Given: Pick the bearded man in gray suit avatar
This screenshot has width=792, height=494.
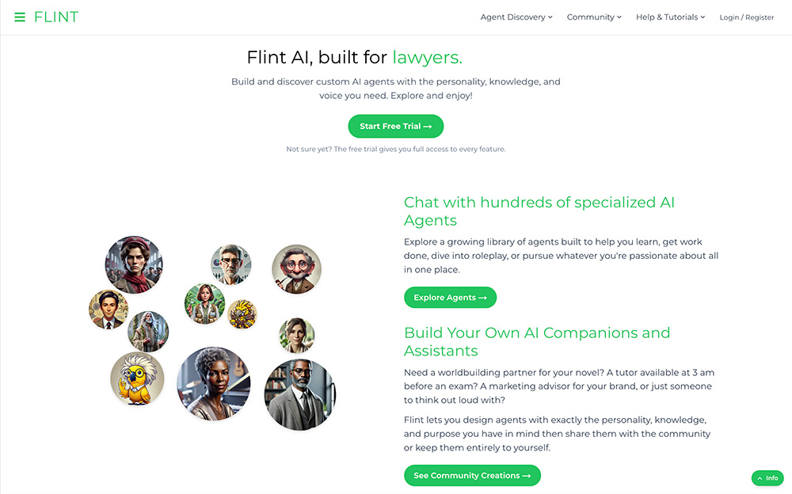Looking at the screenshot, I should click(x=300, y=394).
